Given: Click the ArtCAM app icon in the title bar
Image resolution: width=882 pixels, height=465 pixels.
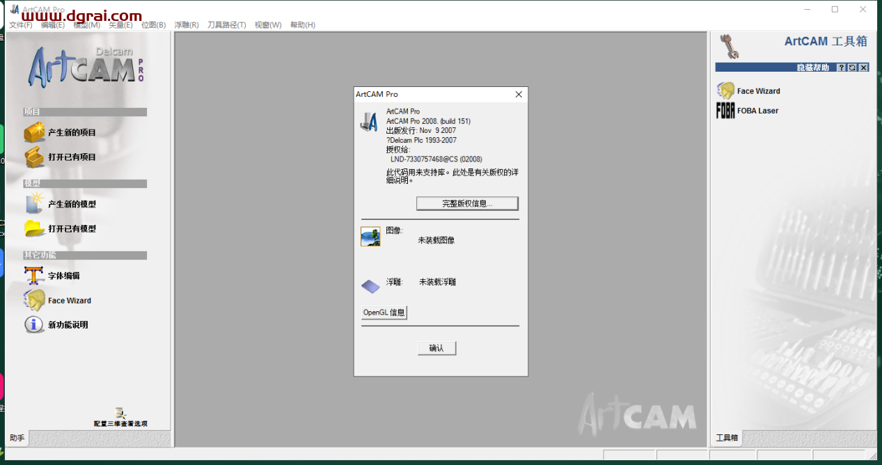Looking at the screenshot, I should coord(15,9).
